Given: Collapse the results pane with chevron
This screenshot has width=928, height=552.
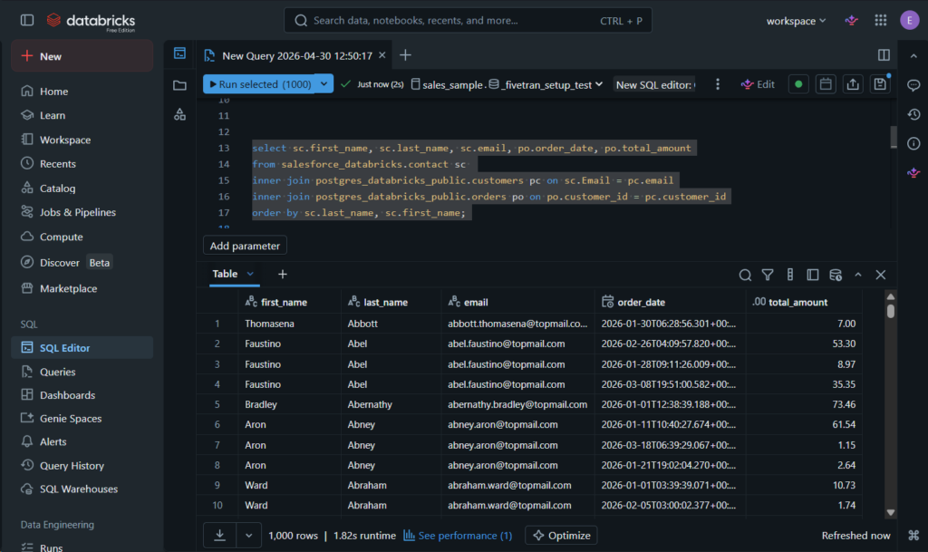Looking at the screenshot, I should coord(858,275).
